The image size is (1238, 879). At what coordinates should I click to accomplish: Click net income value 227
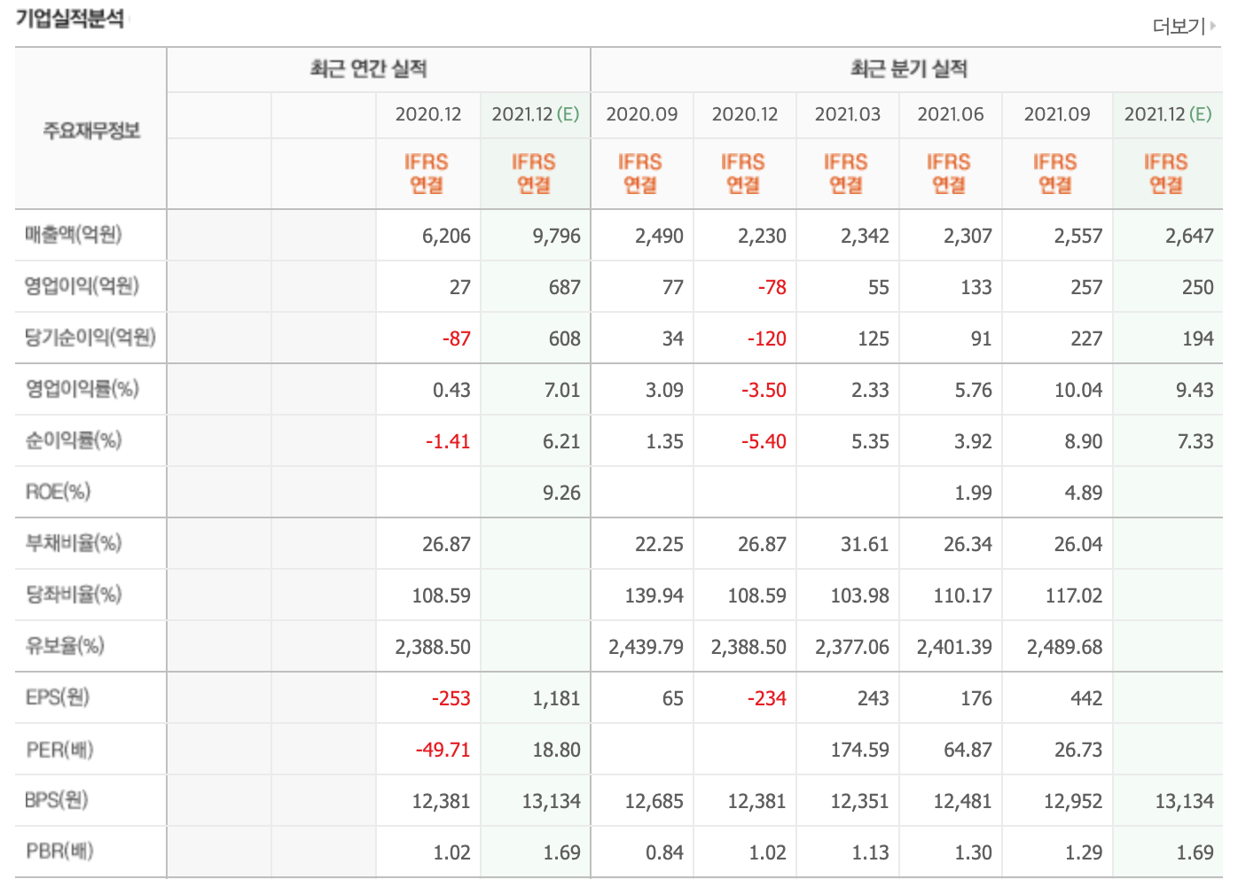click(1086, 339)
